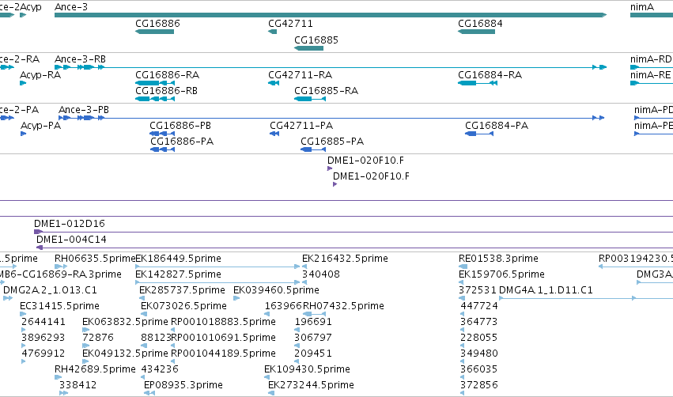Select the long Ance-3 gene bar

coord(331,15)
